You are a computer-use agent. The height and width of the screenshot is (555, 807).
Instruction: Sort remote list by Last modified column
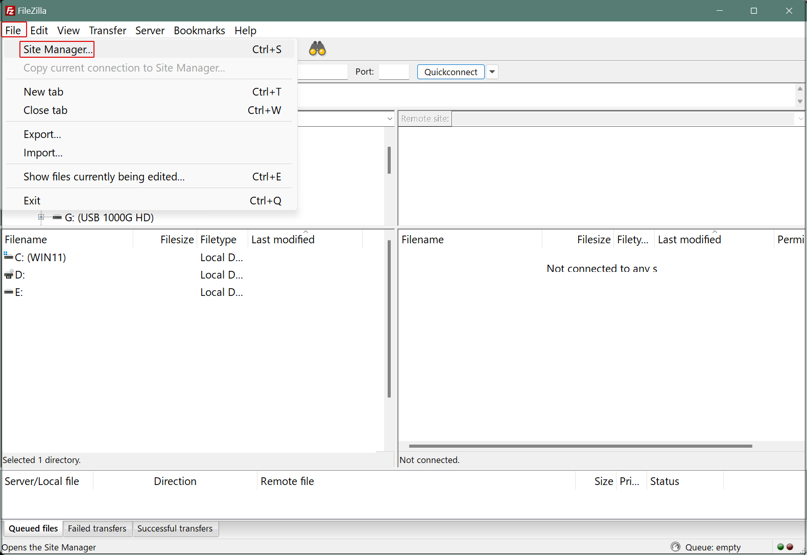(714, 240)
